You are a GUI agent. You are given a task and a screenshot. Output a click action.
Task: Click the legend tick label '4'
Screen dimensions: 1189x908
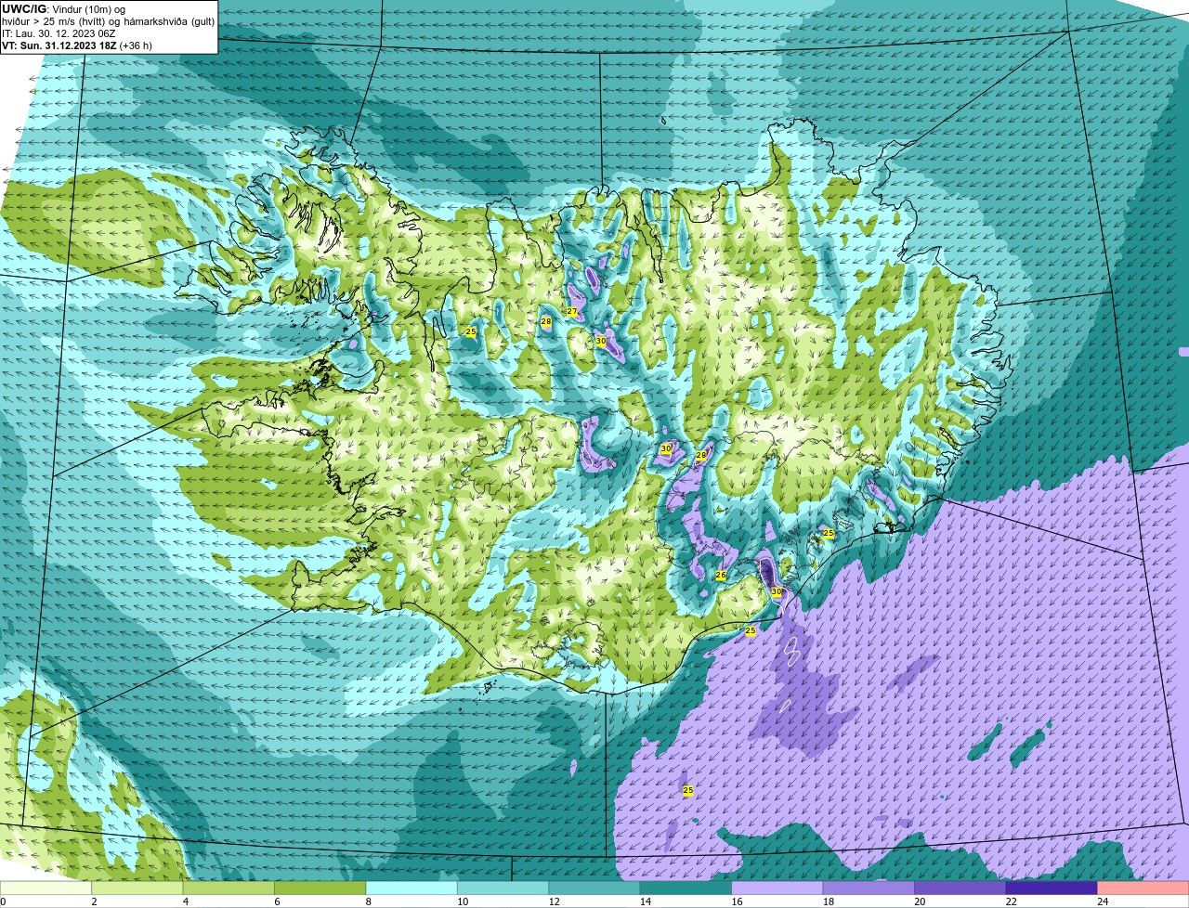tap(185, 902)
